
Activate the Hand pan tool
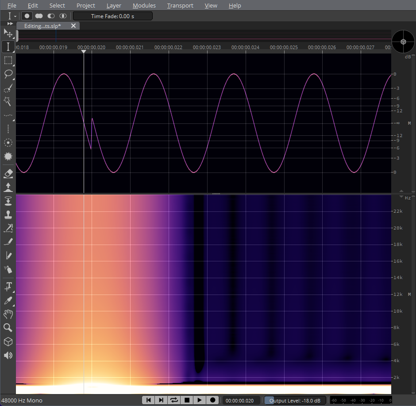[8, 314]
